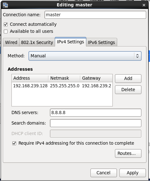The height and width of the screenshot is (181, 150).
Task: Open the 802.1x Security tab
Action: point(37,42)
